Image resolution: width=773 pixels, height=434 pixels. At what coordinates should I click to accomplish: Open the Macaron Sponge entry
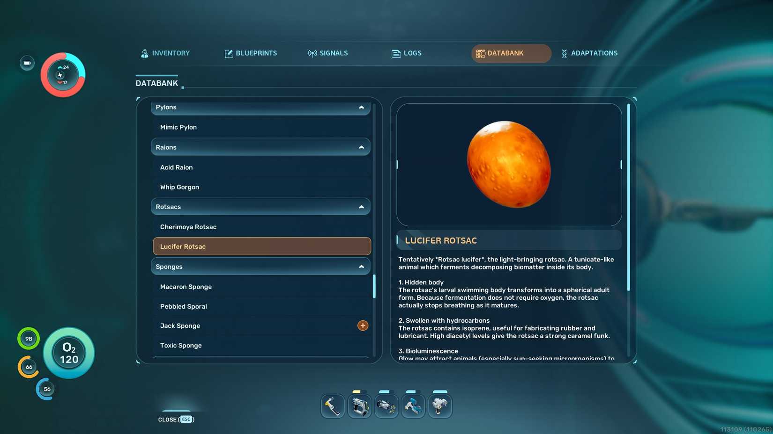pos(261,287)
